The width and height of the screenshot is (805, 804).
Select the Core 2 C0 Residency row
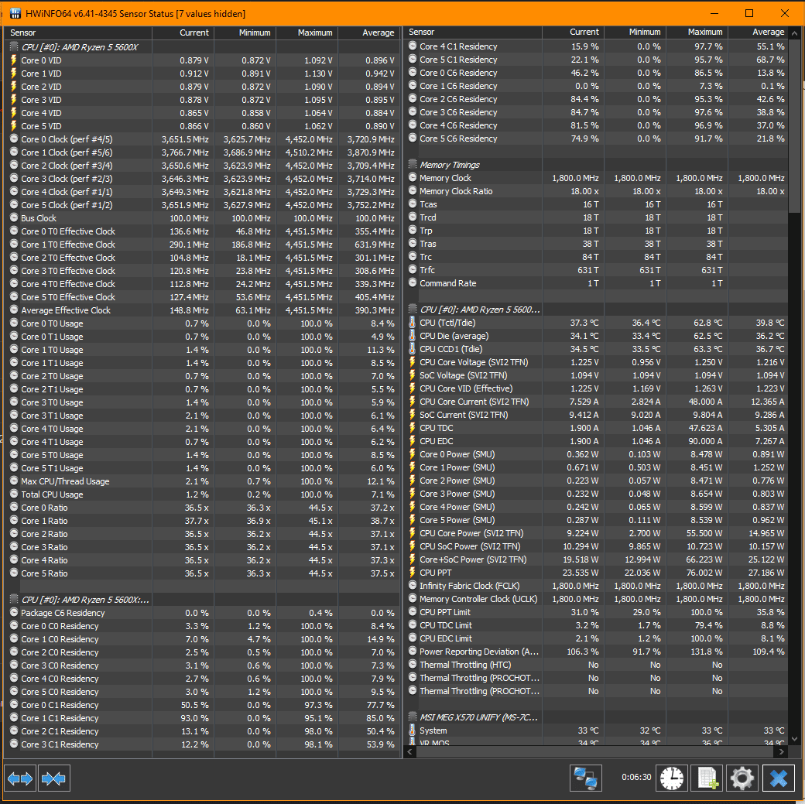tap(202, 652)
